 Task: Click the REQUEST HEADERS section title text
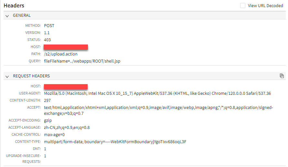tap(31, 76)
